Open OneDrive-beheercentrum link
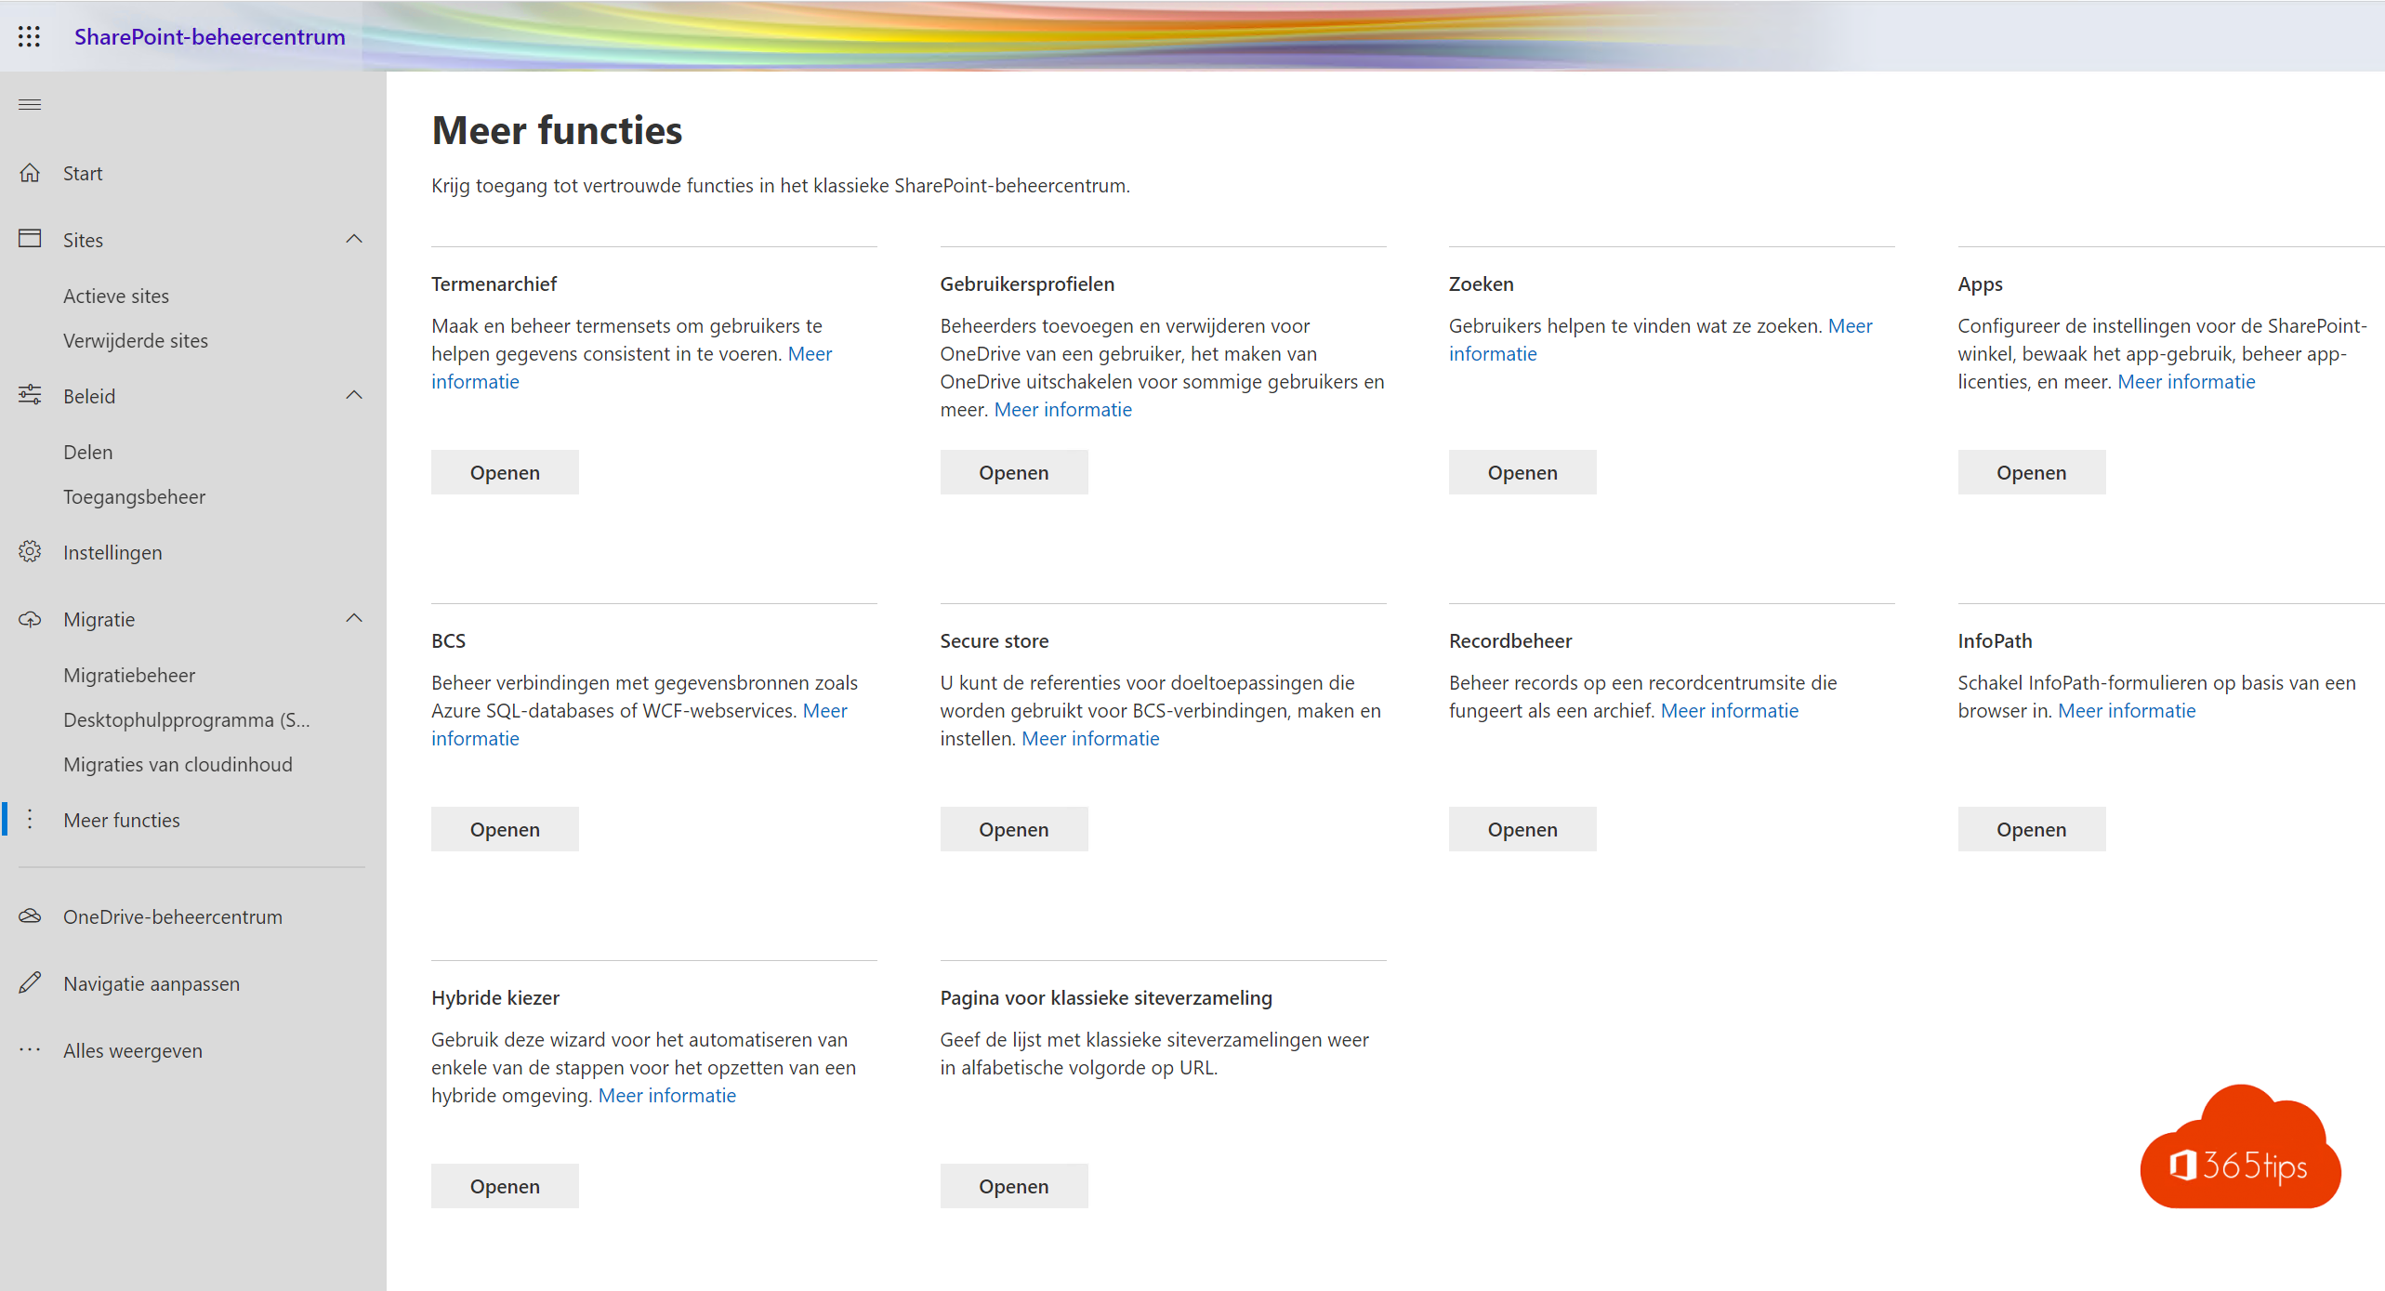Image resolution: width=2385 pixels, height=1291 pixels. (x=173, y=917)
